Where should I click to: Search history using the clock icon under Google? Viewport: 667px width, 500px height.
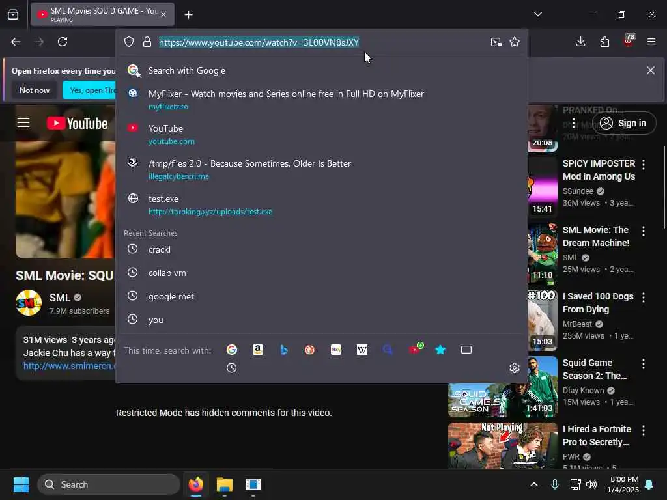coord(232,368)
